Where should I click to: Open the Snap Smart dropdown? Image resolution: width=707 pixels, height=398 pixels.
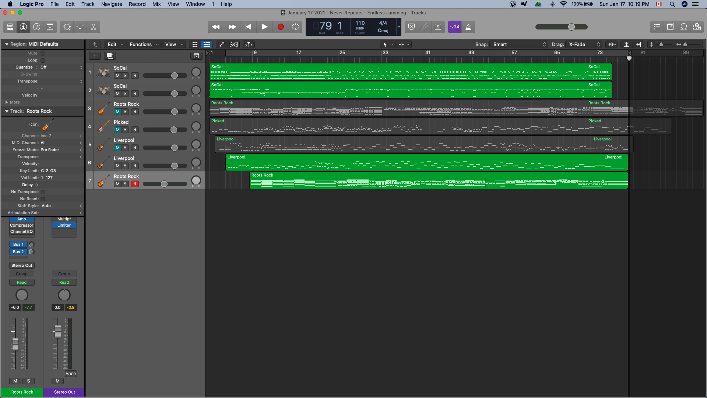(518, 44)
